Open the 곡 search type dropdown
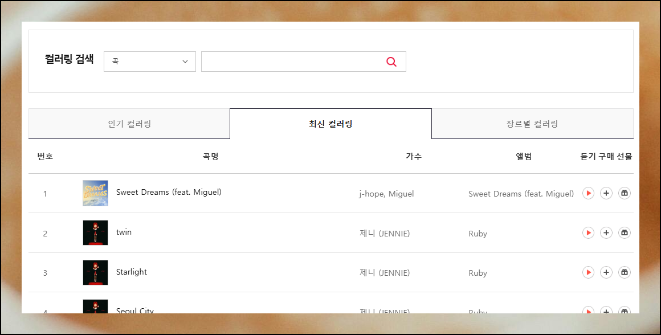The width and height of the screenshot is (661, 335). 150,62
